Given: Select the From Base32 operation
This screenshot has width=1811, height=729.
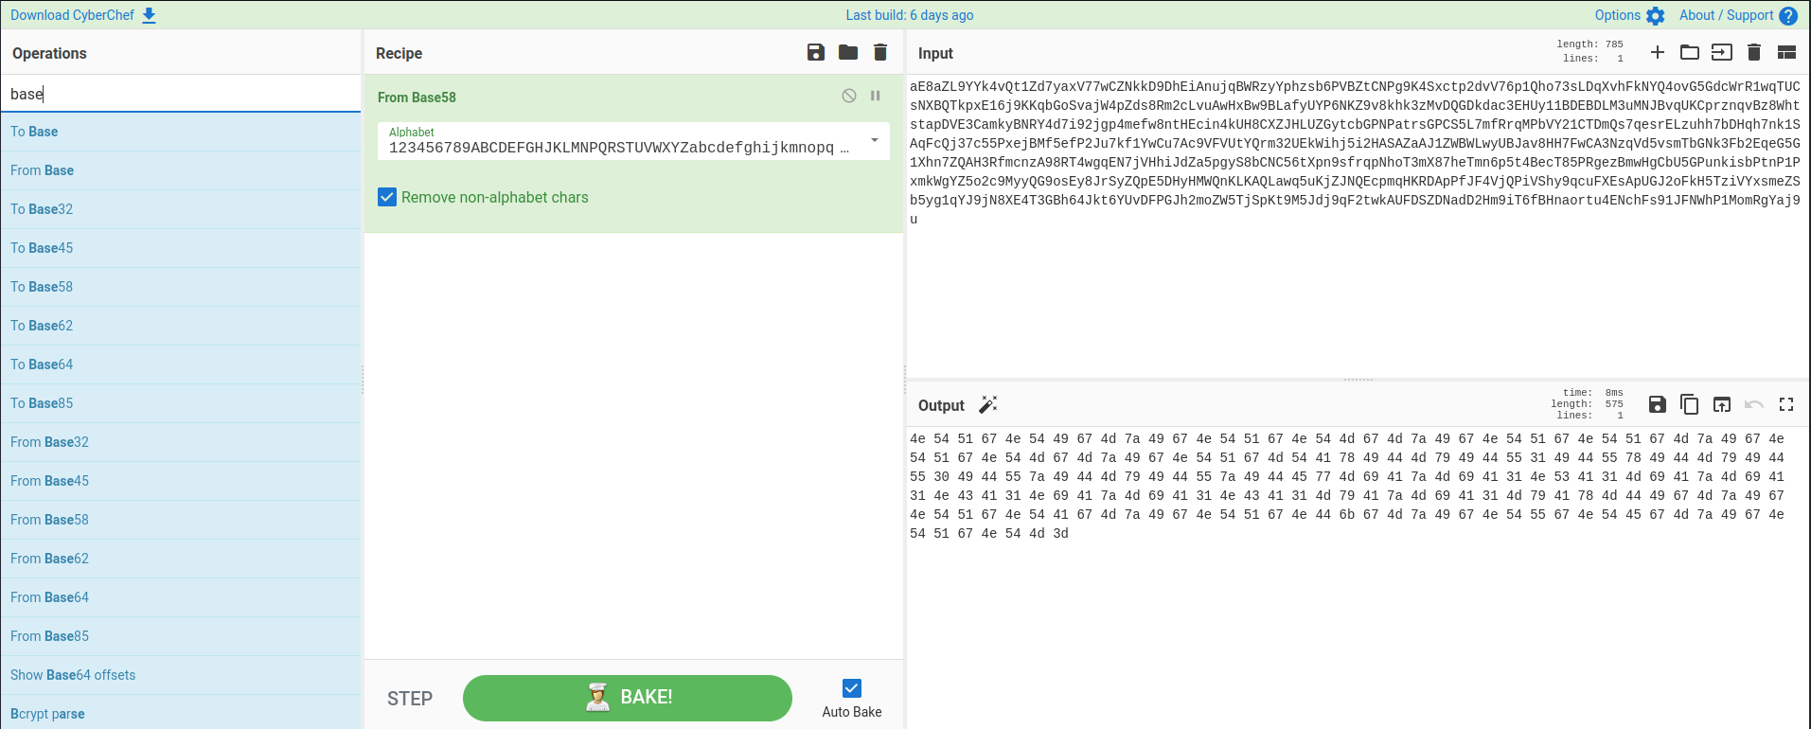Looking at the screenshot, I should click(180, 442).
